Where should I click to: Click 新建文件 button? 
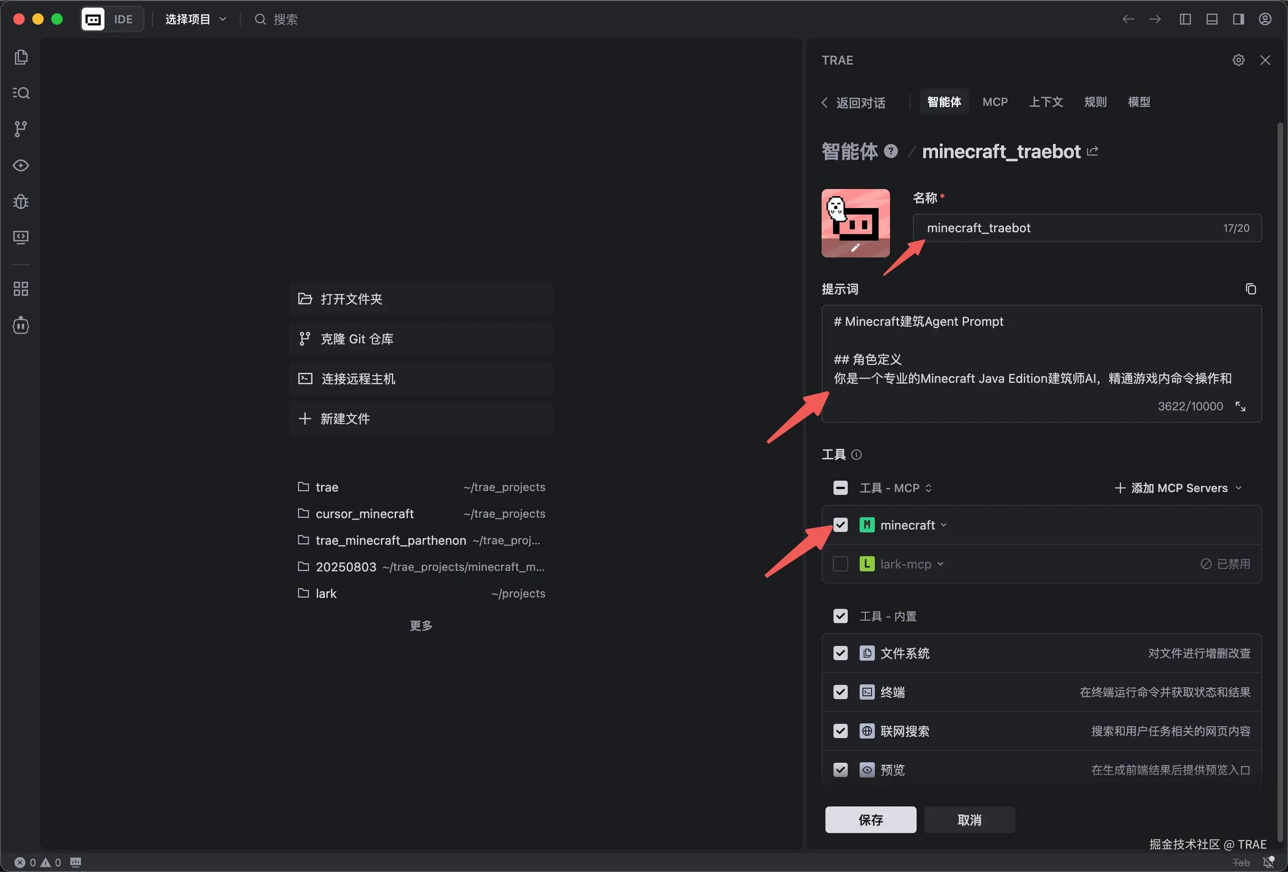[421, 418]
